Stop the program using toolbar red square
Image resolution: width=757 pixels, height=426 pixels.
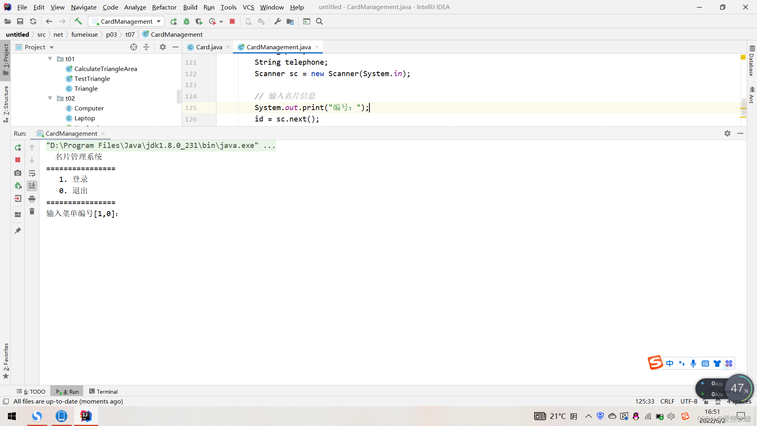point(232,21)
